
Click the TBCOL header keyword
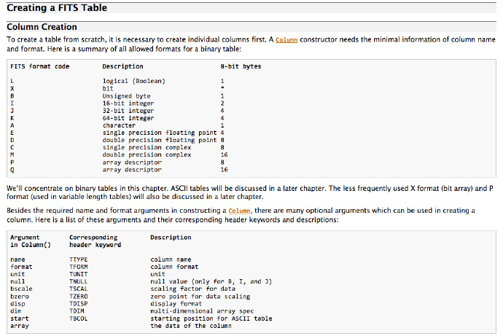[x=78, y=318]
